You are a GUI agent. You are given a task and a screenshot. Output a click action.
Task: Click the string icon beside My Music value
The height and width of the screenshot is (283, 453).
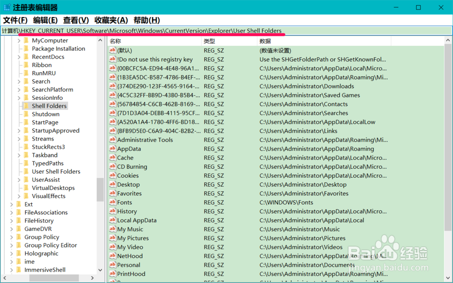pyautogui.click(x=112, y=229)
